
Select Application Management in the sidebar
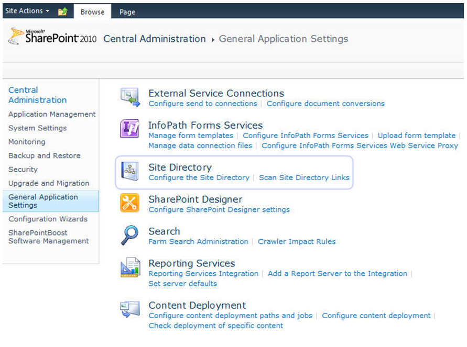[x=52, y=114]
